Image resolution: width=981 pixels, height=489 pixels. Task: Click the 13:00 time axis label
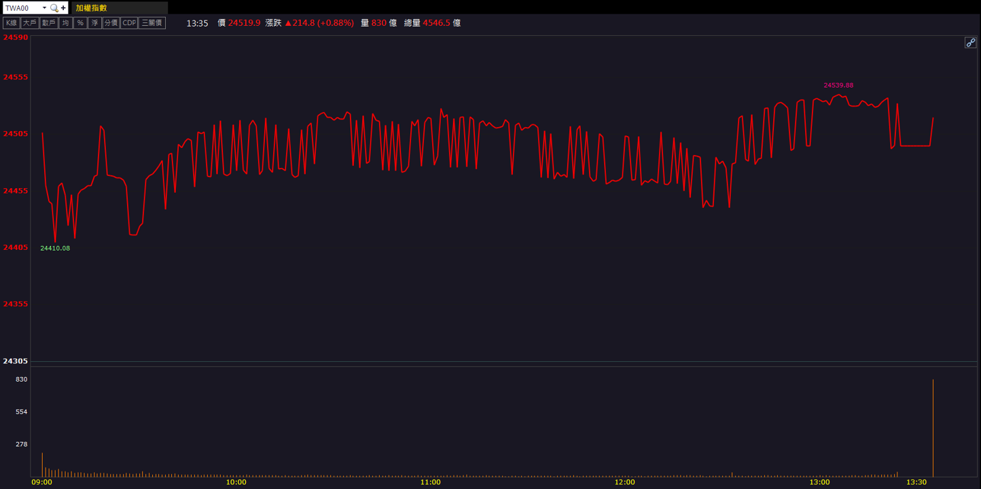pyautogui.click(x=819, y=482)
